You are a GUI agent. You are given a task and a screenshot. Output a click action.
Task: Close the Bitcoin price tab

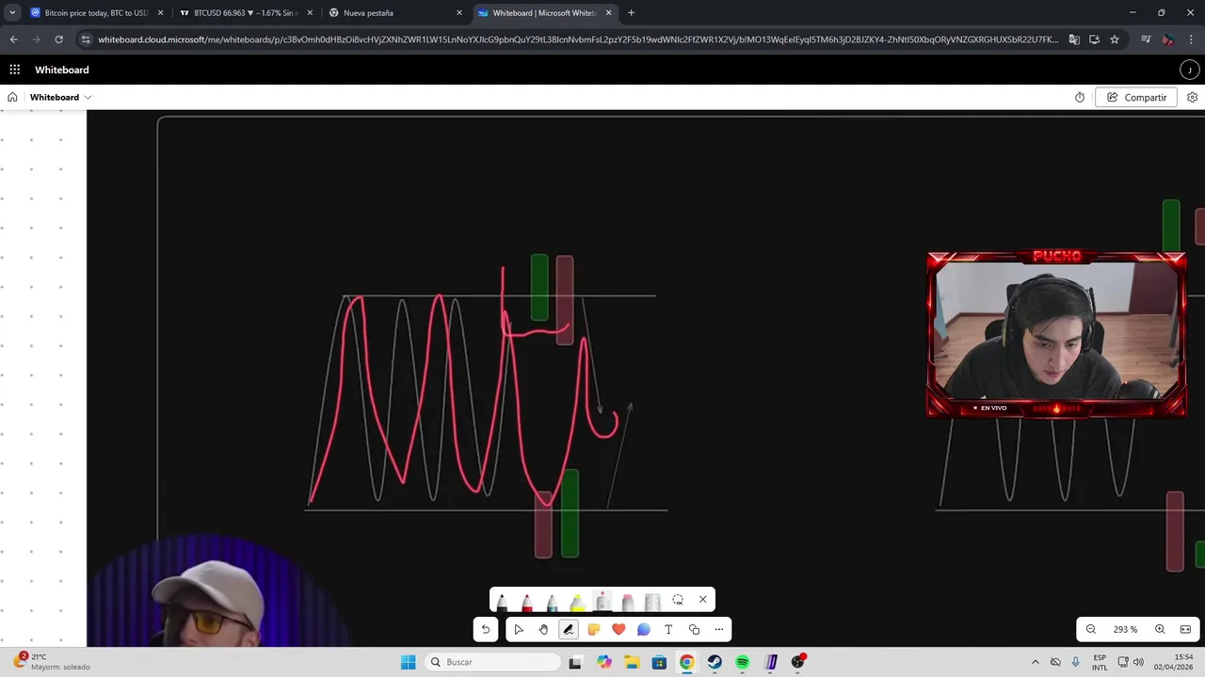pos(160,13)
